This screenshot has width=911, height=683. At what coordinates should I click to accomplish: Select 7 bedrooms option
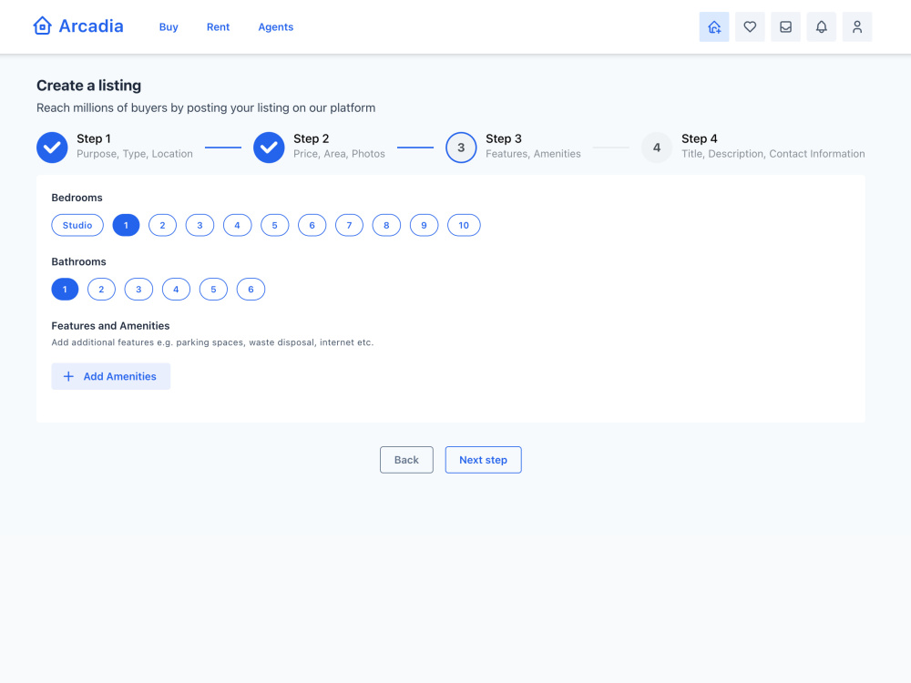click(x=349, y=225)
